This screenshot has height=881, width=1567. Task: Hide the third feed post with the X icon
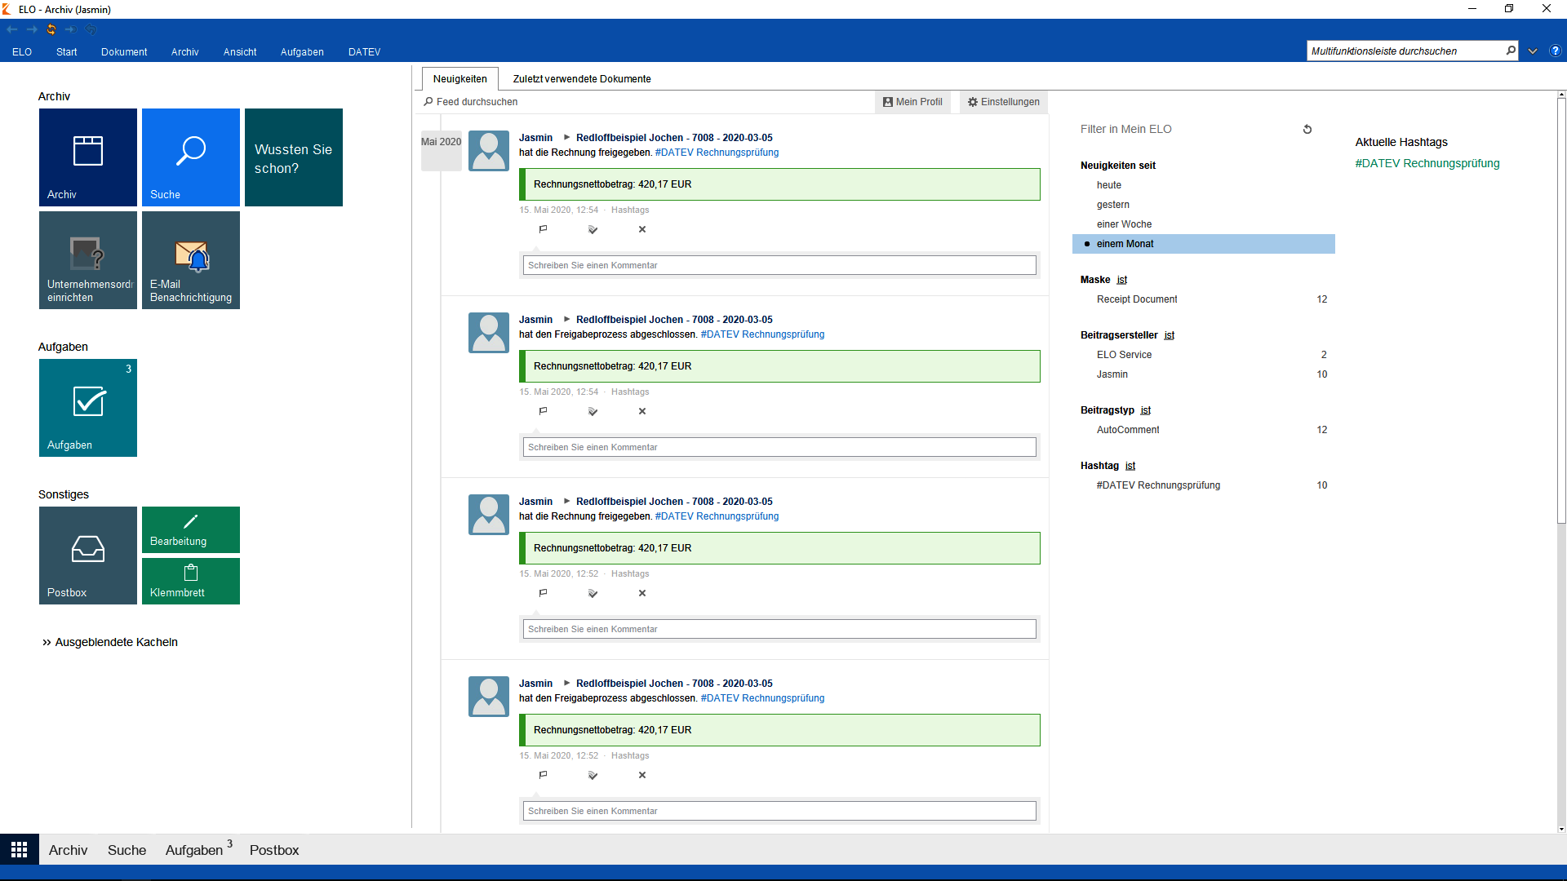click(642, 593)
